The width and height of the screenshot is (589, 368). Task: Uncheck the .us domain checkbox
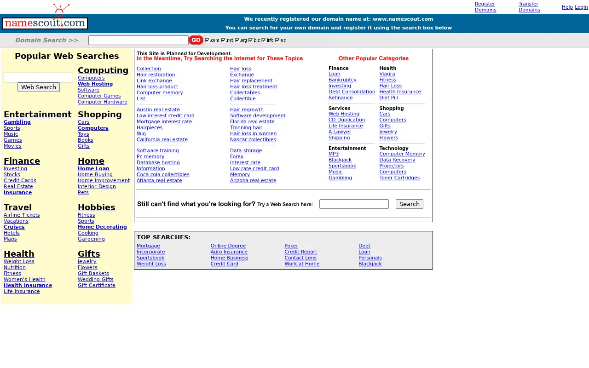click(277, 40)
